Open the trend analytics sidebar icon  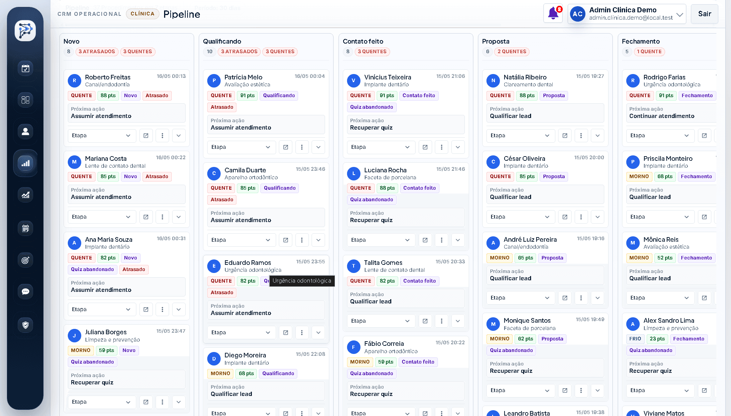tap(25, 195)
